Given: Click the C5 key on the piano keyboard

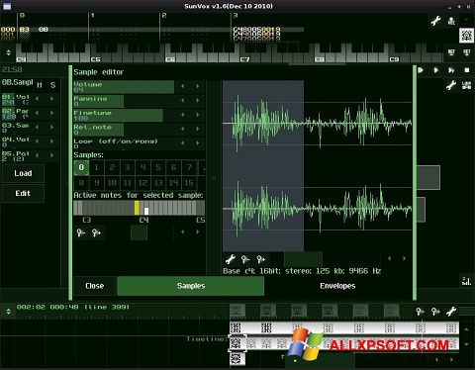Looking at the screenshot, I should 95,59.
